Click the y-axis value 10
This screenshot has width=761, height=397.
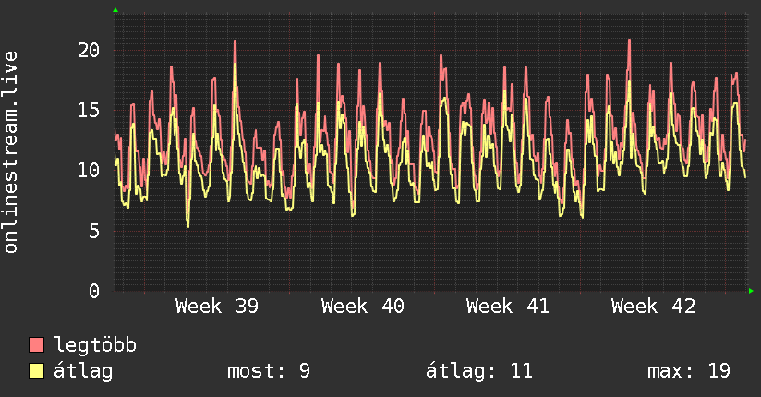(89, 171)
